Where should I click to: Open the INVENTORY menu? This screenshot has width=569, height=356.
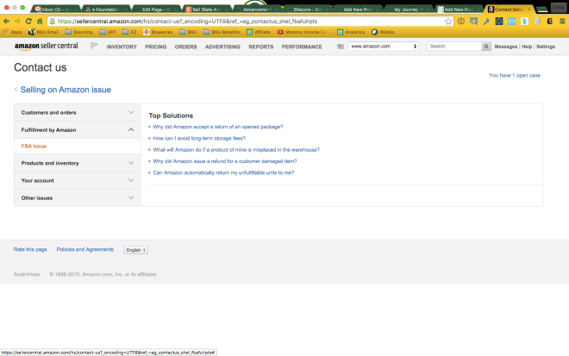coord(122,46)
